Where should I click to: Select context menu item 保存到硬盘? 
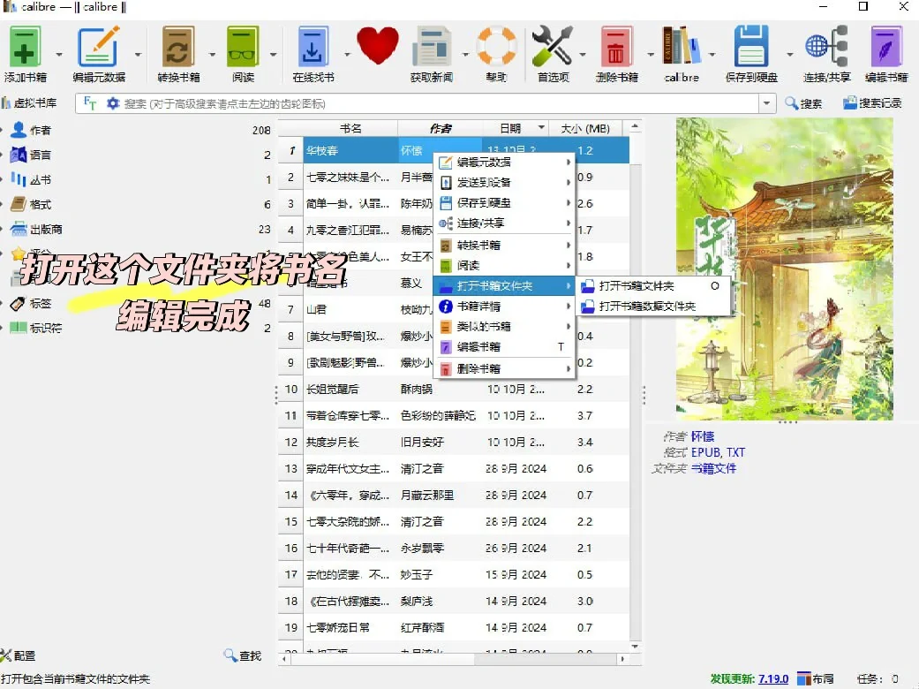(504, 203)
